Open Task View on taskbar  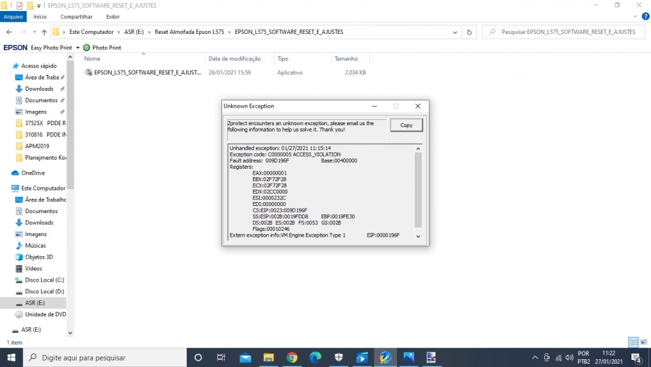tap(221, 357)
